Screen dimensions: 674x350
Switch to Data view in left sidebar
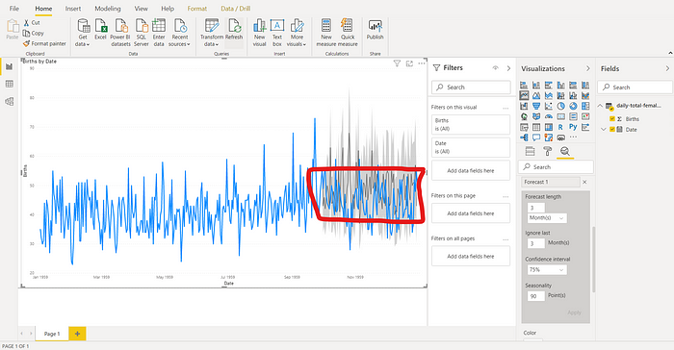click(9, 85)
